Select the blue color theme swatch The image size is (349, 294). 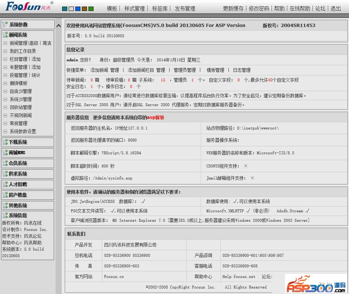[x=78, y=9]
